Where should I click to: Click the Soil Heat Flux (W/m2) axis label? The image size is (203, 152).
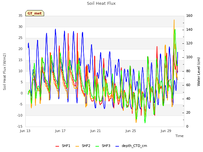tap(4, 72)
